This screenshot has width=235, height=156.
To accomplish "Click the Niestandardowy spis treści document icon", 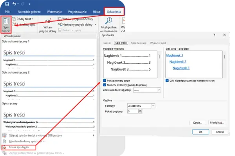I will coord(4,142).
